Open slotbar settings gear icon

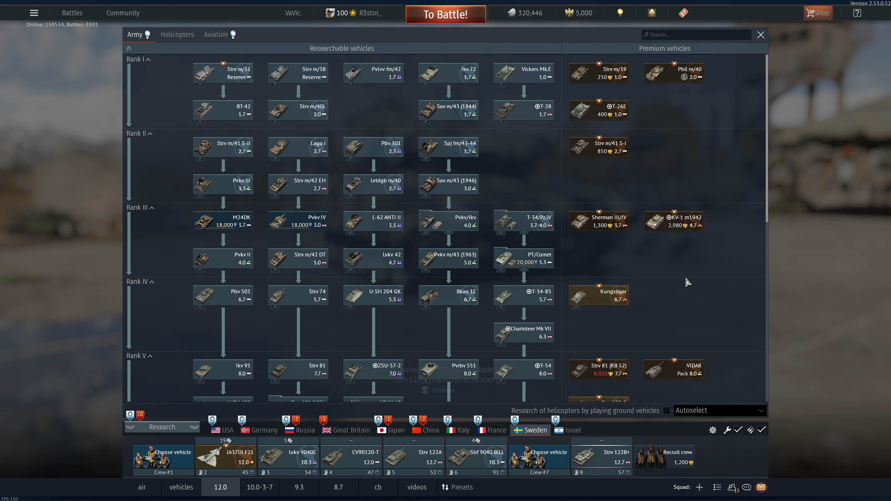point(712,430)
